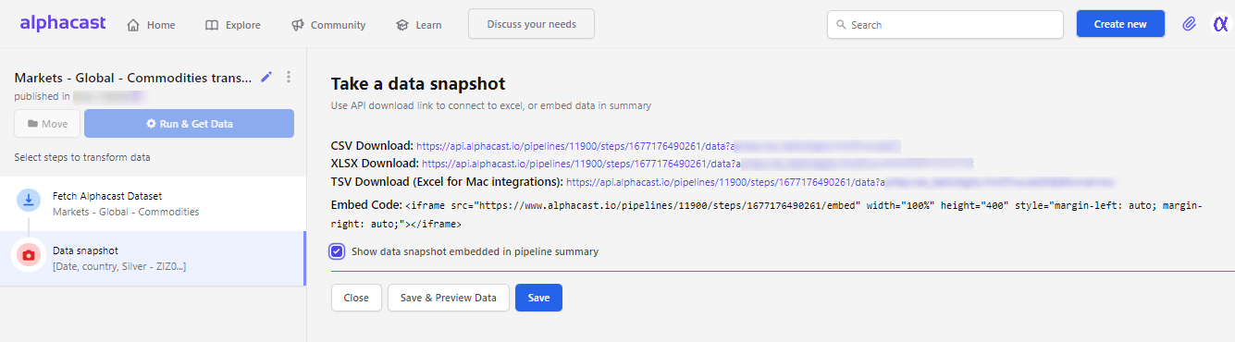Edit pipeline name with pencil icon
The height and width of the screenshot is (342, 1235).
tap(266, 77)
